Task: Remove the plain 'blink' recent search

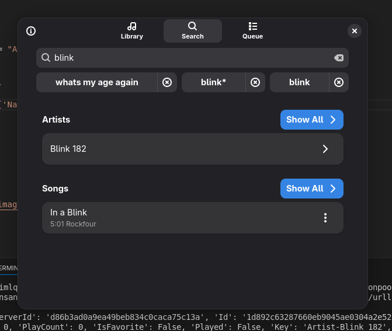Action: (x=339, y=82)
